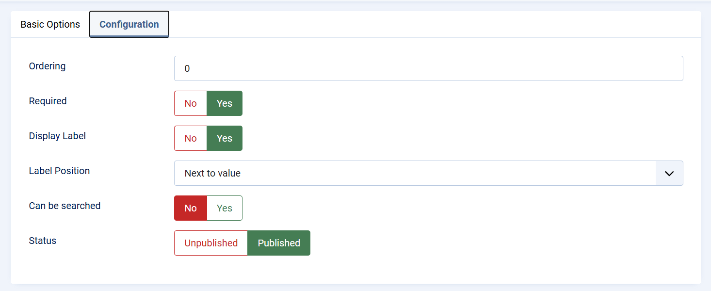This screenshot has width=711, height=291.
Task: Focus the Ordering input field
Action: [428, 68]
